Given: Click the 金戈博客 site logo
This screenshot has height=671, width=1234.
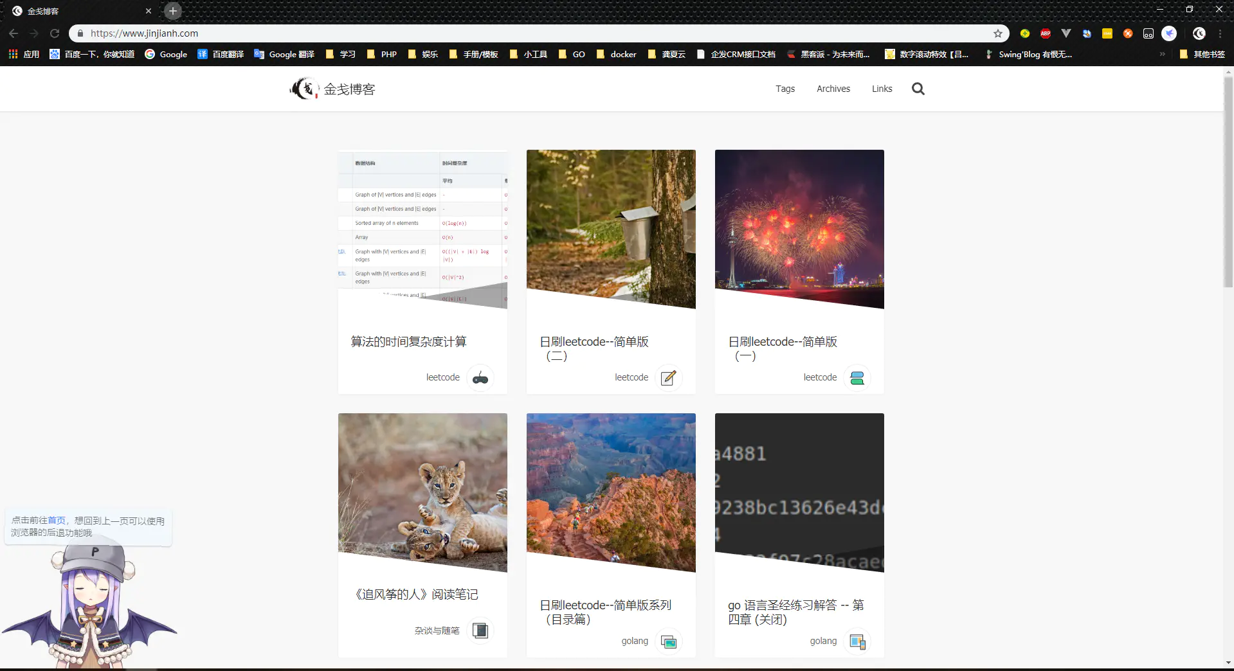Looking at the screenshot, I should pyautogui.click(x=304, y=89).
